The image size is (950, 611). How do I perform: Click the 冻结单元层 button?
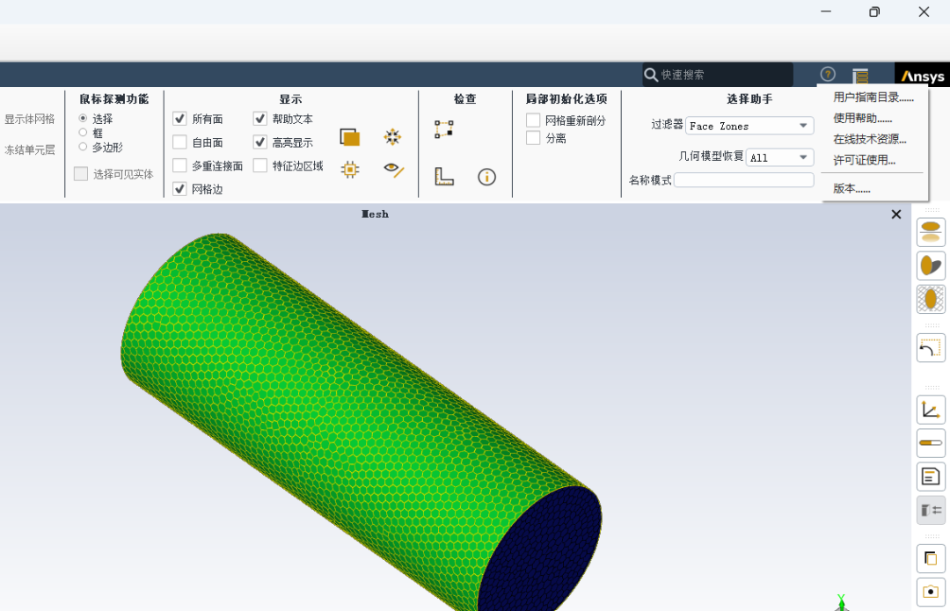pos(30,149)
